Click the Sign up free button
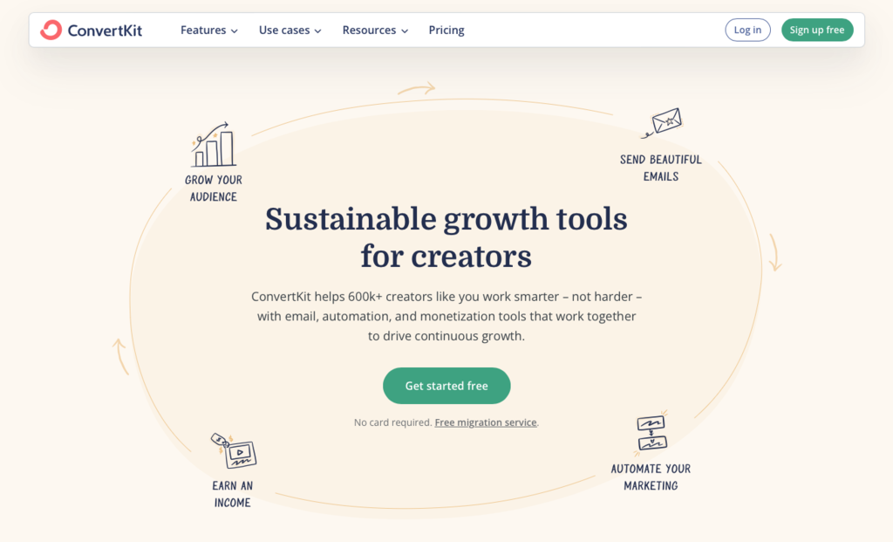 pos(816,29)
